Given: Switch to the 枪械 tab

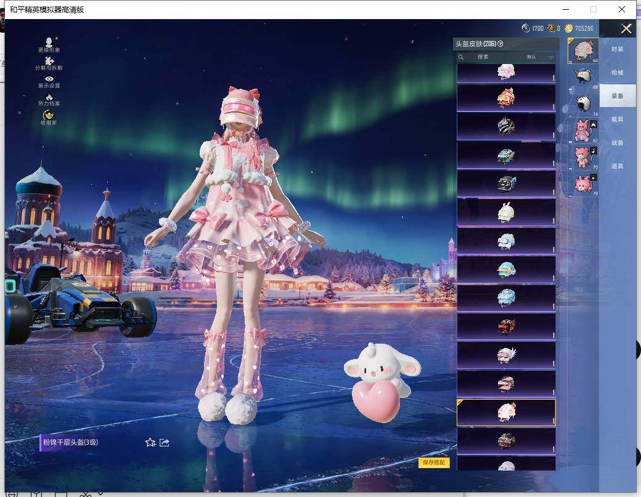Looking at the screenshot, I should click(618, 73).
